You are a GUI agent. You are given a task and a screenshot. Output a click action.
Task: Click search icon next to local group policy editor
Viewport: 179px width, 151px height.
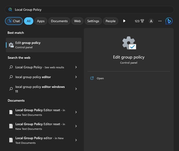pos(11,77)
